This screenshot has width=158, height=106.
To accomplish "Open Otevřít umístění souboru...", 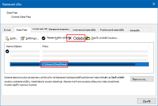I will (105, 38).
